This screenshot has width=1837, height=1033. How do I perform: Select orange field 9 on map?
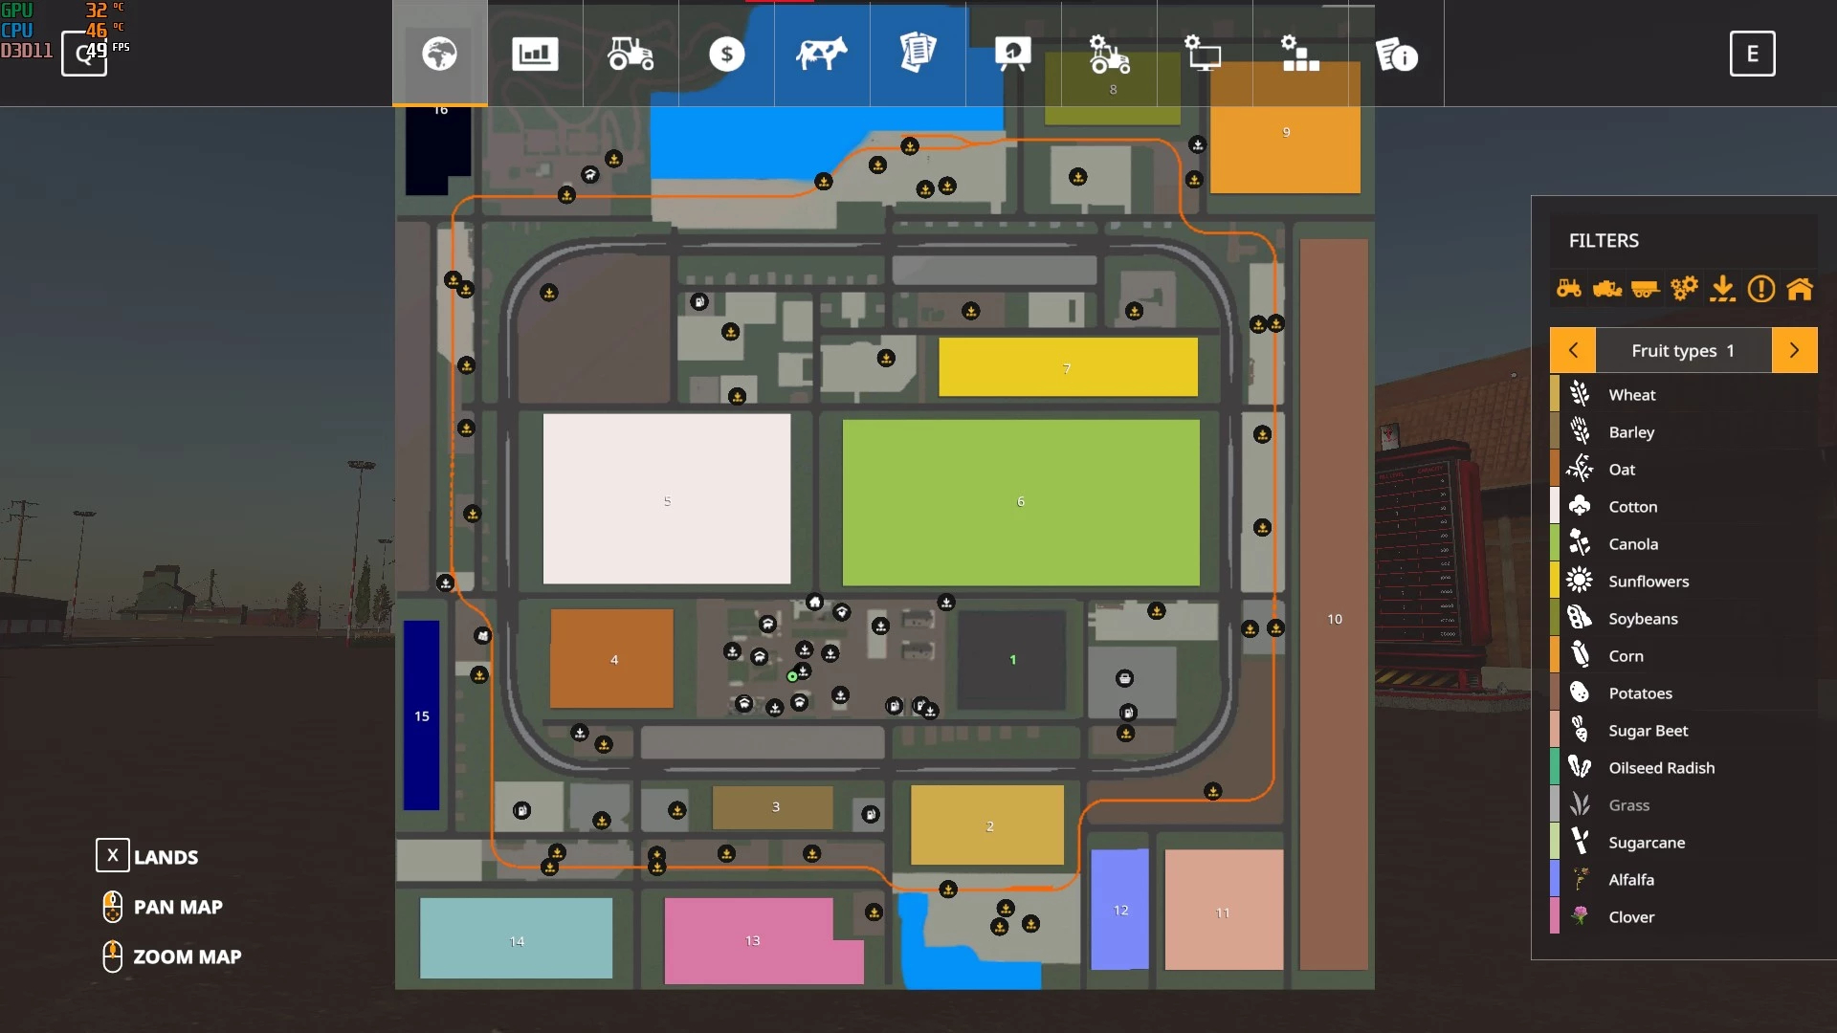(x=1286, y=128)
